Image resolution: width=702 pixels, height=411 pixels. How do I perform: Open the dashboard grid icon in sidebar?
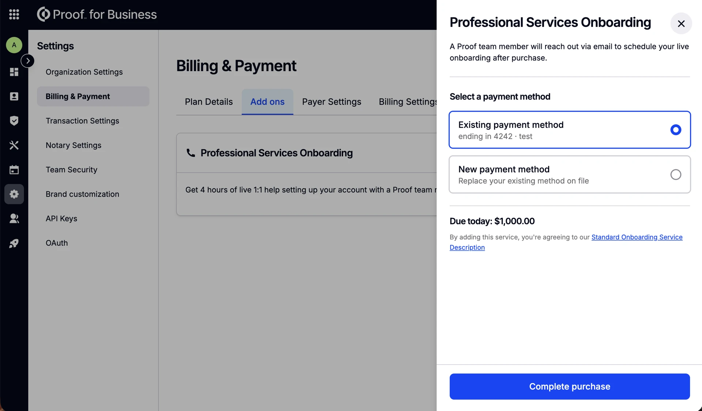coord(14,72)
